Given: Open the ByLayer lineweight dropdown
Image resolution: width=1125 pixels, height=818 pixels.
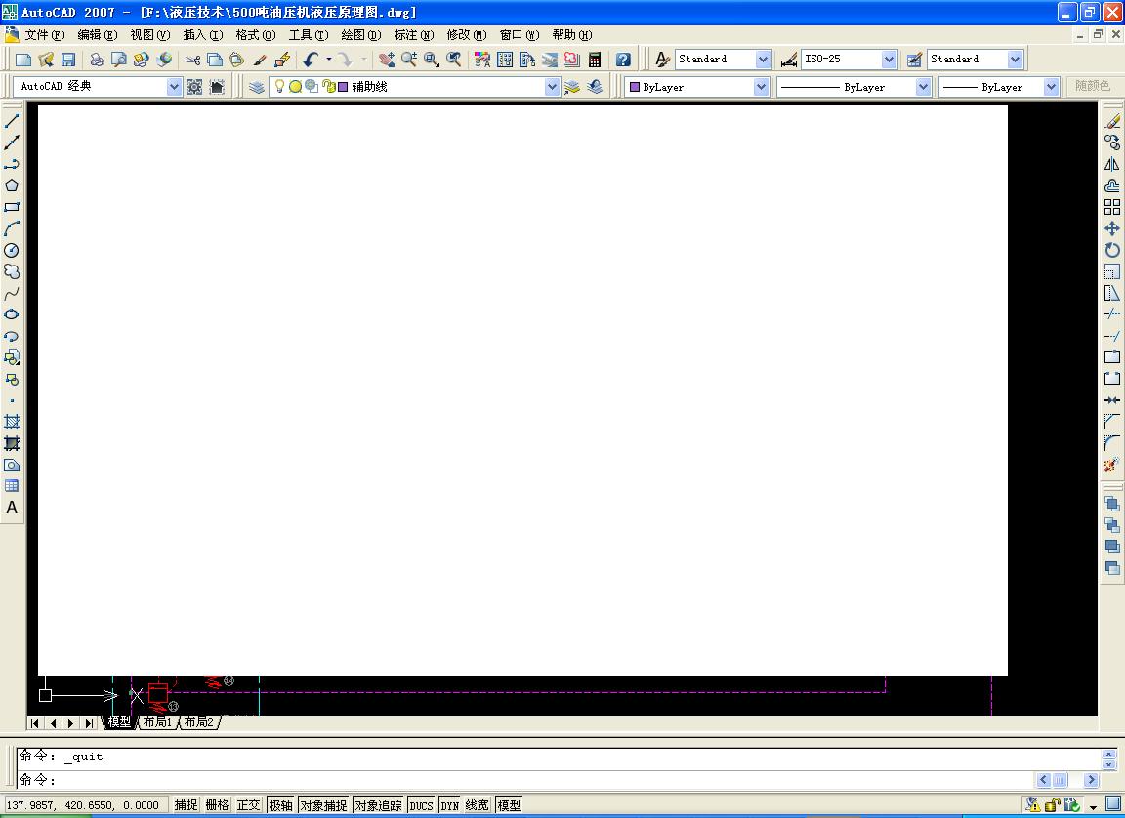Looking at the screenshot, I should (x=1051, y=87).
